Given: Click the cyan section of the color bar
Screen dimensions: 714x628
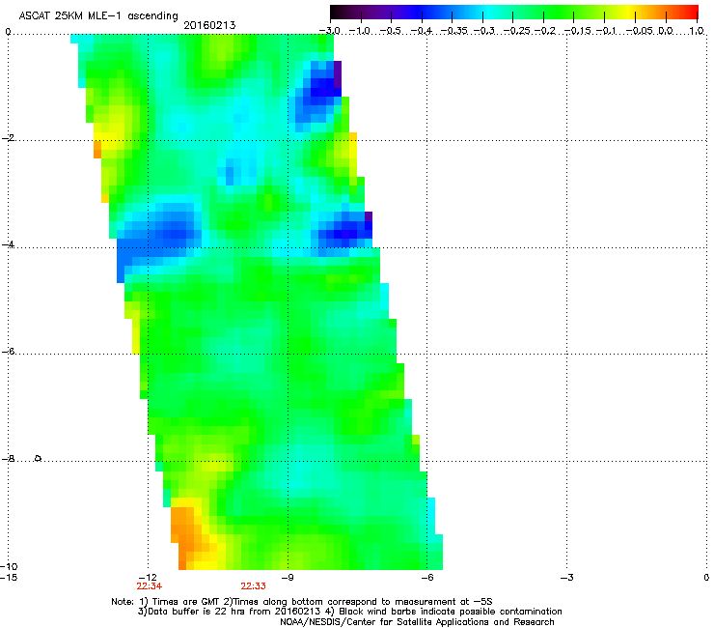Looking at the screenshot, I should coord(489,12).
